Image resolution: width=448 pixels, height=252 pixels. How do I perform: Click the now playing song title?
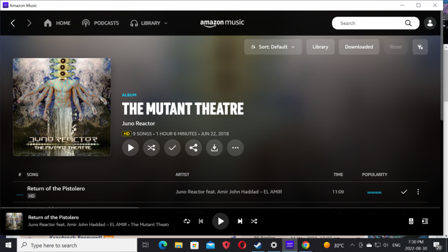(53, 217)
